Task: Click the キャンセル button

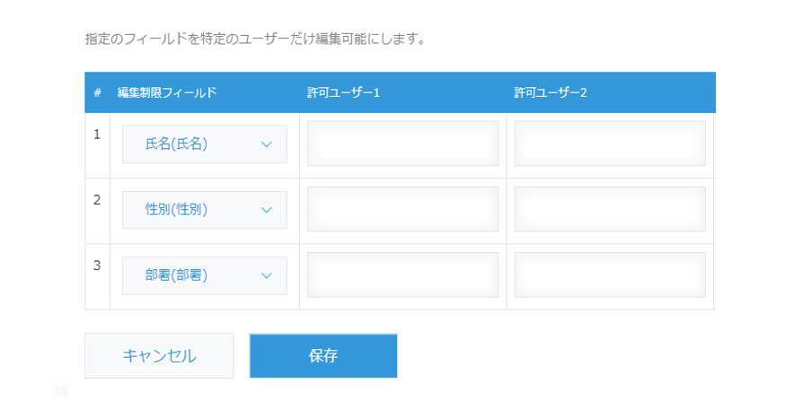Action: [159, 355]
